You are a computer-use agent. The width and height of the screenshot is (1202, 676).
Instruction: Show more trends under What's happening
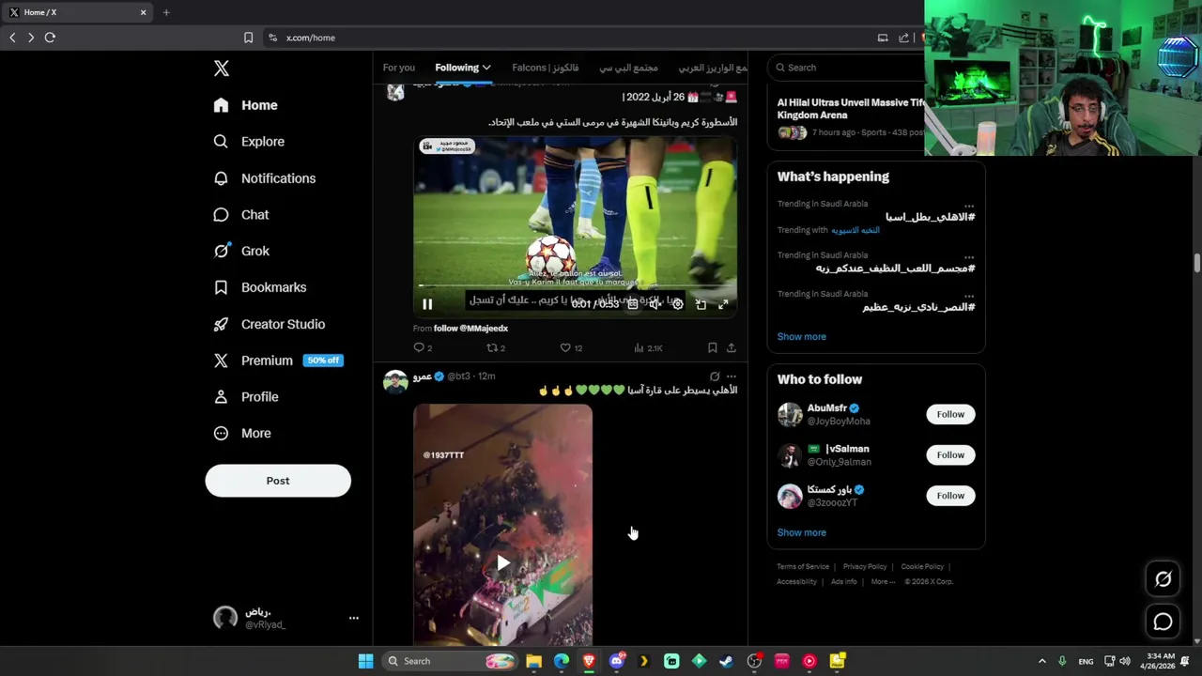[802, 337]
